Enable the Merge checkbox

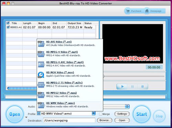click(100, 114)
